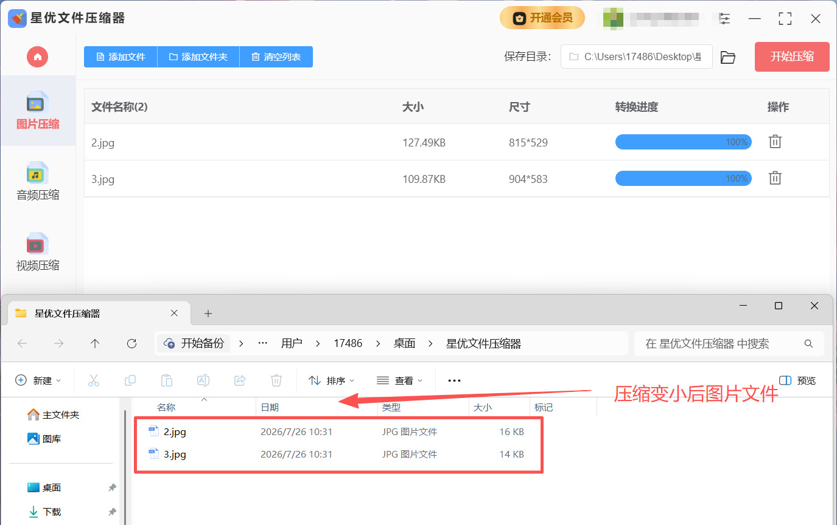837x525 pixels.
Task: Click 开始备份 in the address bar
Action: 195,343
